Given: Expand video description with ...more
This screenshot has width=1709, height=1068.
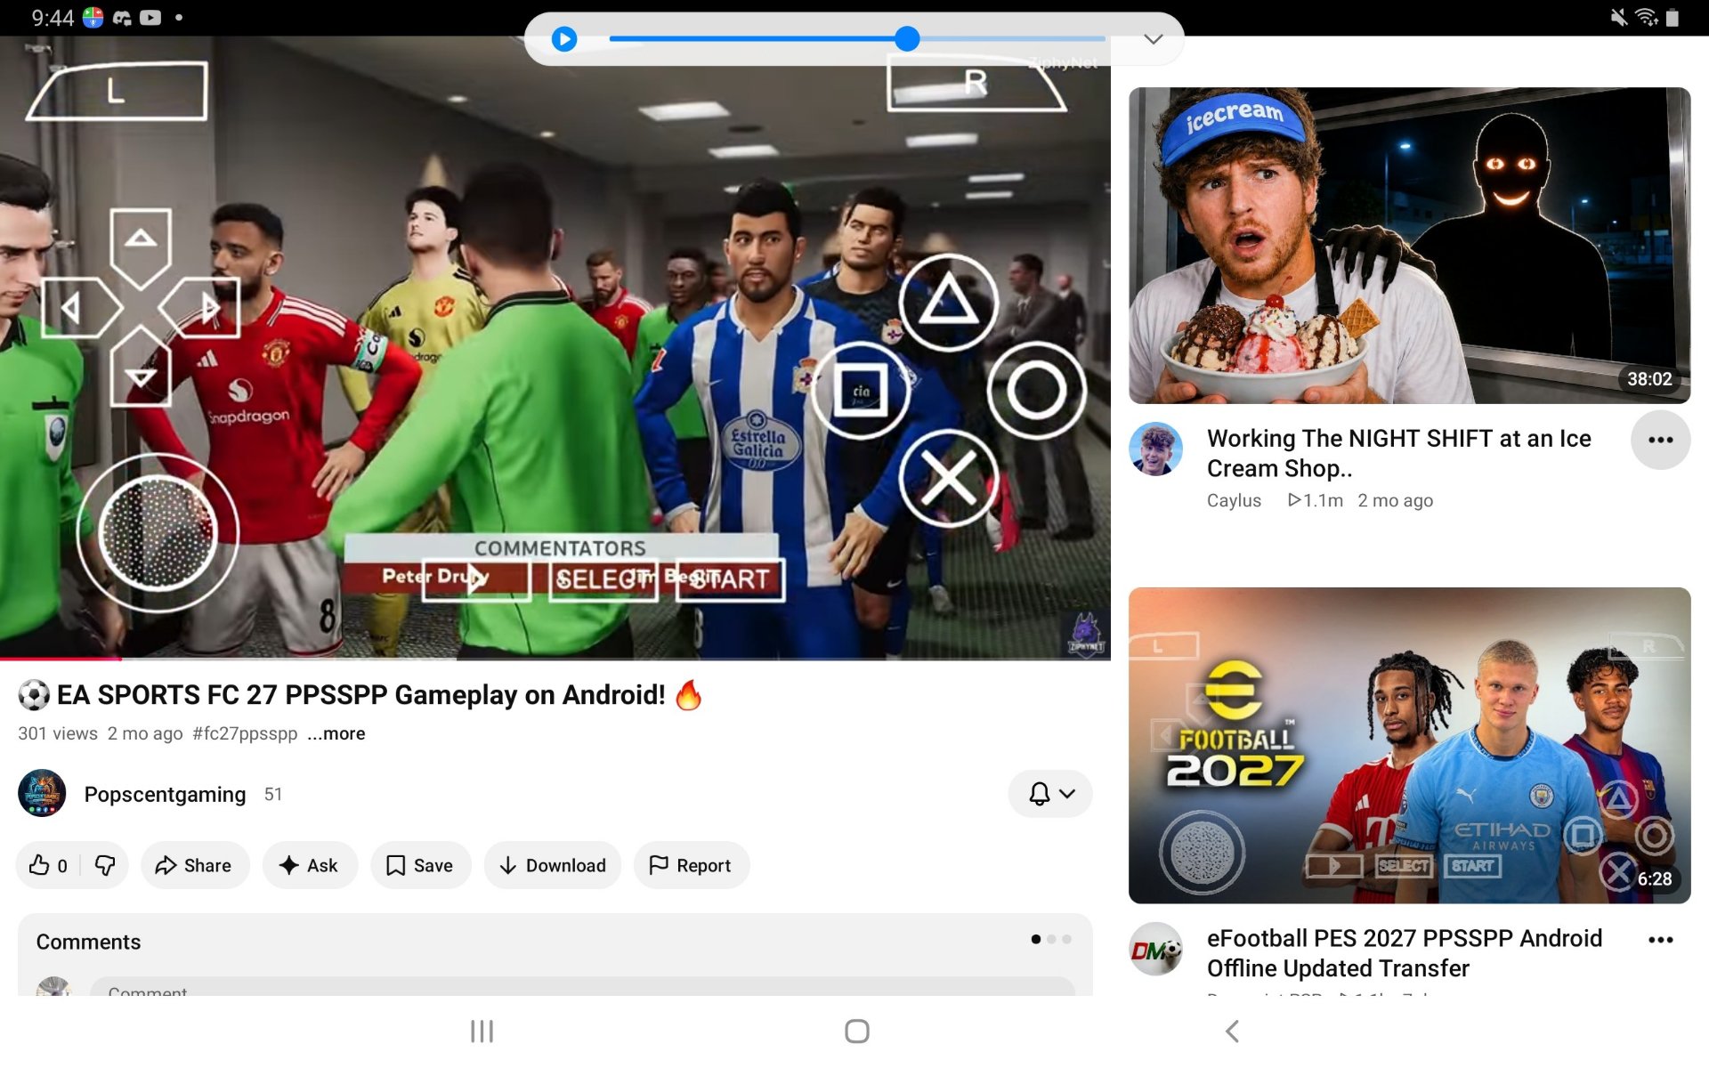Looking at the screenshot, I should 336,733.
